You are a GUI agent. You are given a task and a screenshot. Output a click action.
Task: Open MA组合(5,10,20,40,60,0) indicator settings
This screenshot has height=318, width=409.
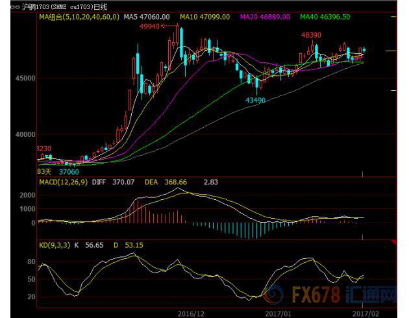pos(79,16)
